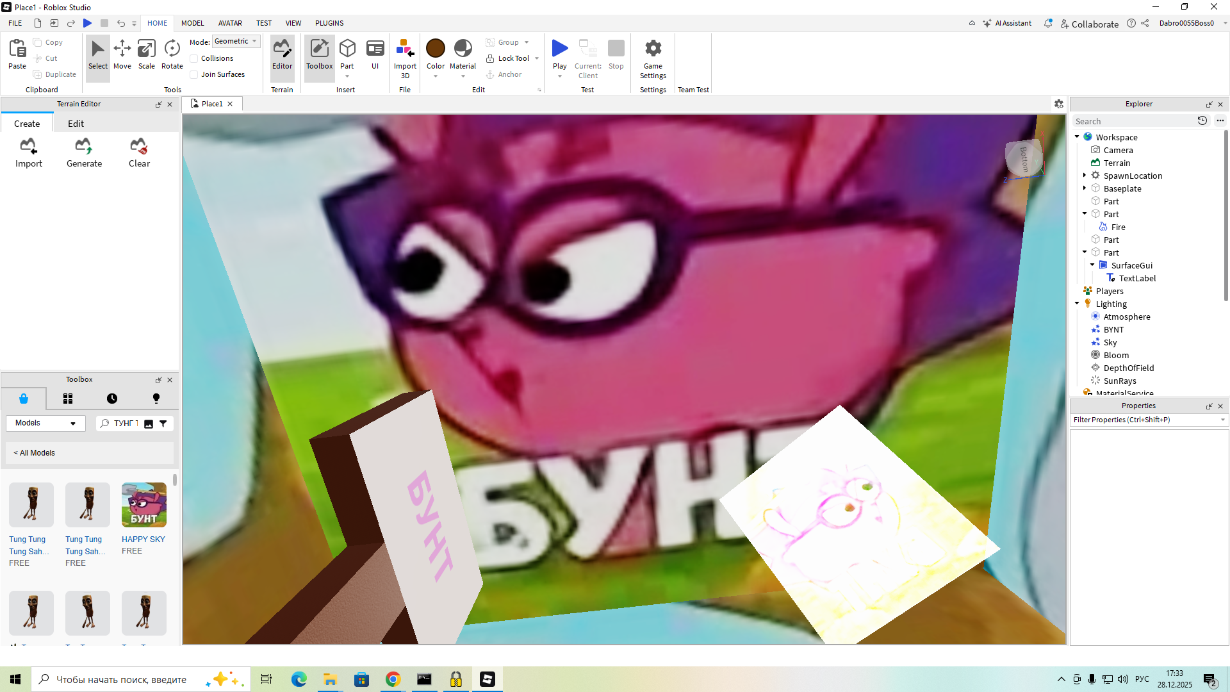This screenshot has height=692, width=1230.
Task: Open the Mode Geometric dropdown
Action: pyautogui.click(x=236, y=42)
